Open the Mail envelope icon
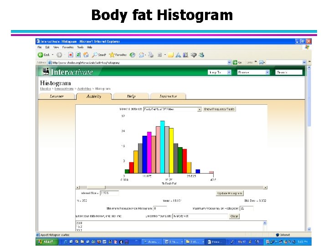Screen dimensions: 328x246 141,55
